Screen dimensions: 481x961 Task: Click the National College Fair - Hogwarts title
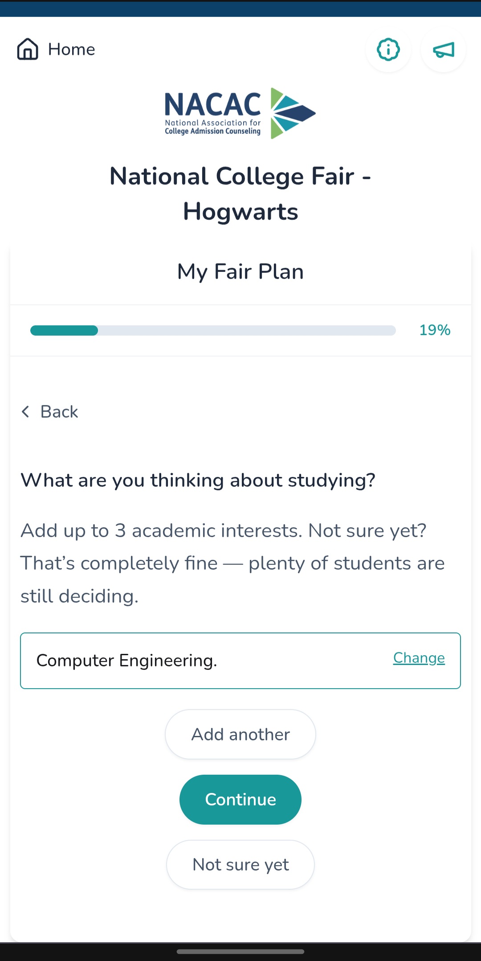(x=240, y=193)
